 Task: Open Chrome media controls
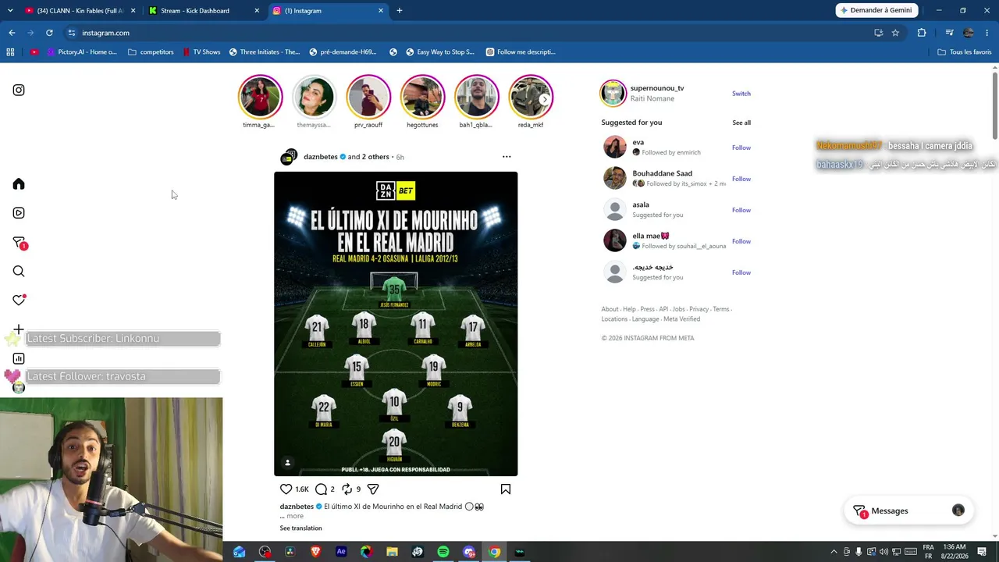point(949,33)
